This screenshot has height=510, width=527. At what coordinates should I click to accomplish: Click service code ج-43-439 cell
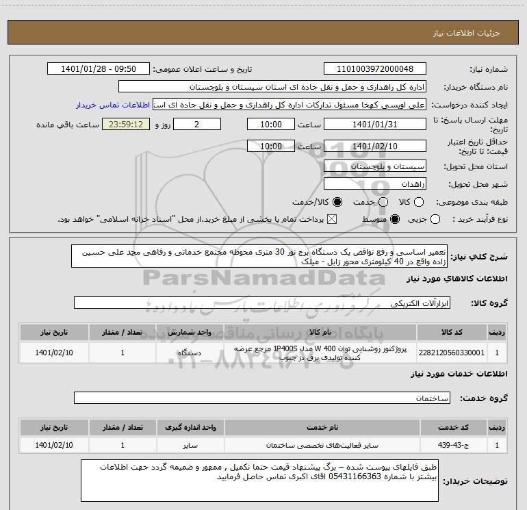coord(453,445)
